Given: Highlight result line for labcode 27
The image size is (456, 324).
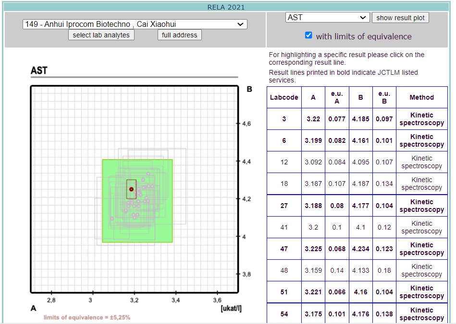Looking at the screenshot, I should point(284,206).
